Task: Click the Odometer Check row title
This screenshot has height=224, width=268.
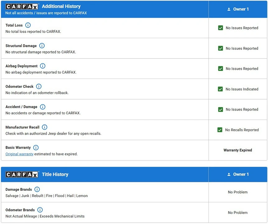Action: [20, 86]
